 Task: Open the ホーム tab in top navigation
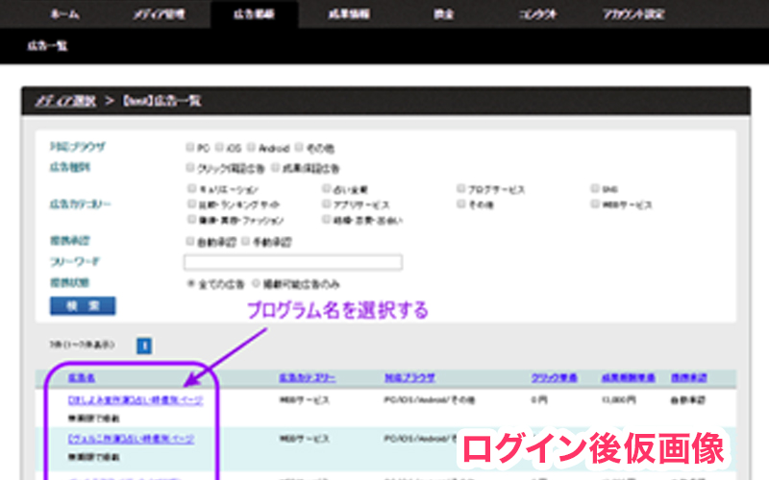point(64,14)
